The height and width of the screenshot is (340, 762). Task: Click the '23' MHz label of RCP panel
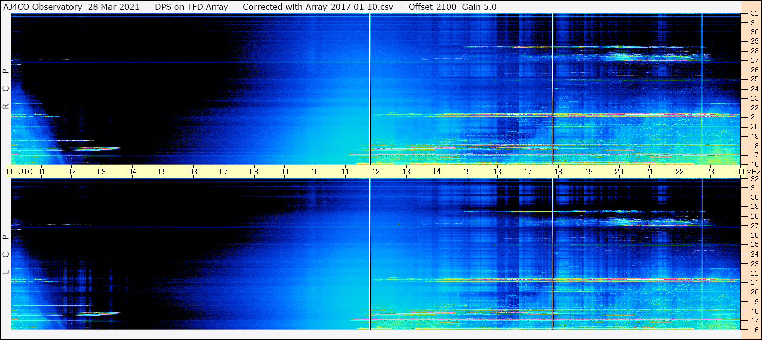point(754,98)
